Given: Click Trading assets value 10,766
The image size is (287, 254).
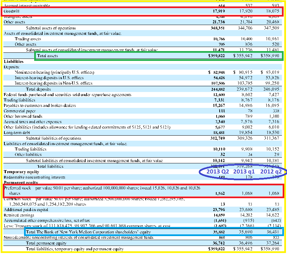Looking at the screenshot, I should (219, 39).
